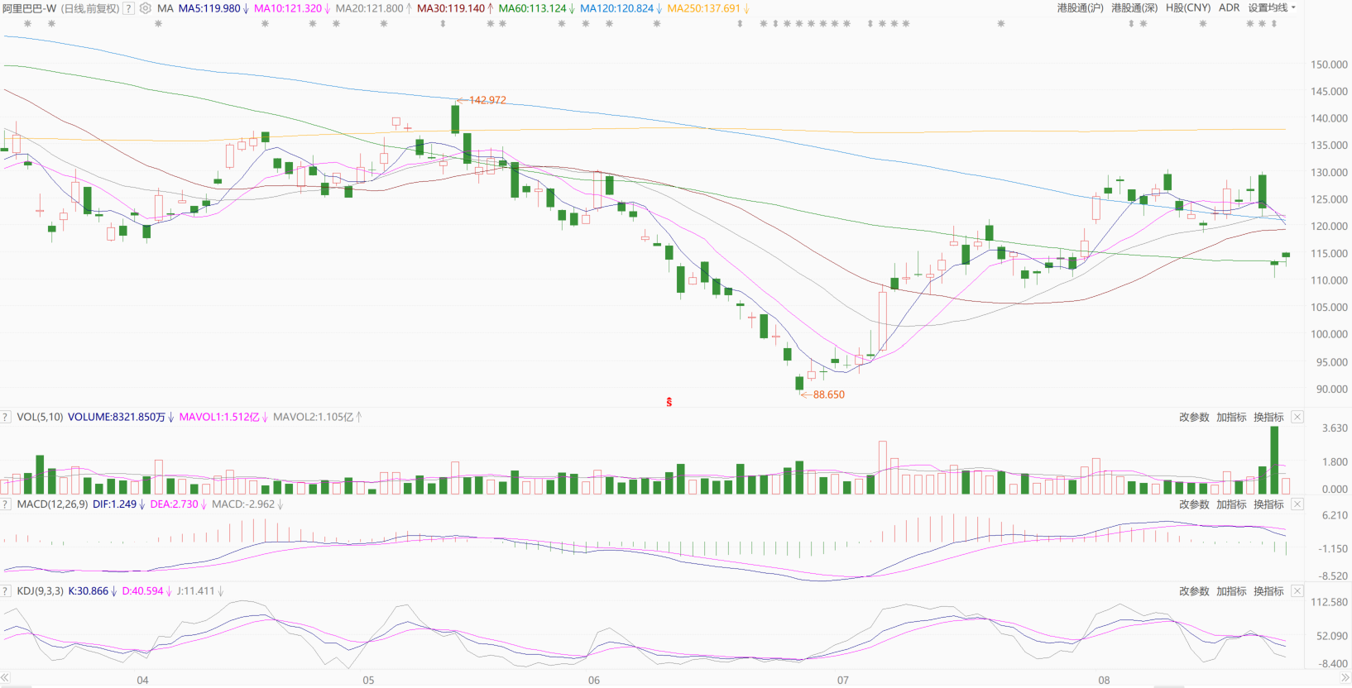The image size is (1352, 688).
Task: Click the 04 month label on the time axis
Action: click(142, 680)
